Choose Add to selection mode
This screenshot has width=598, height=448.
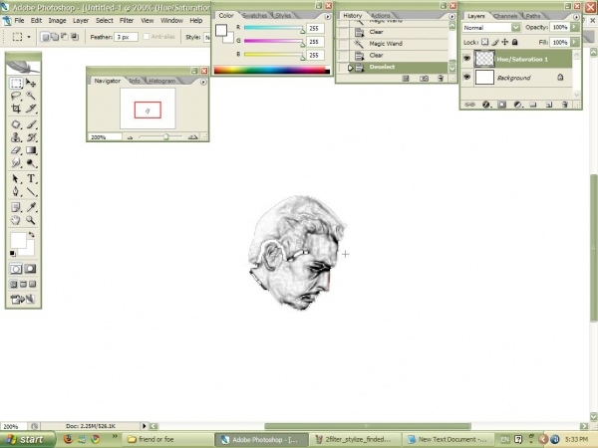click(x=55, y=37)
